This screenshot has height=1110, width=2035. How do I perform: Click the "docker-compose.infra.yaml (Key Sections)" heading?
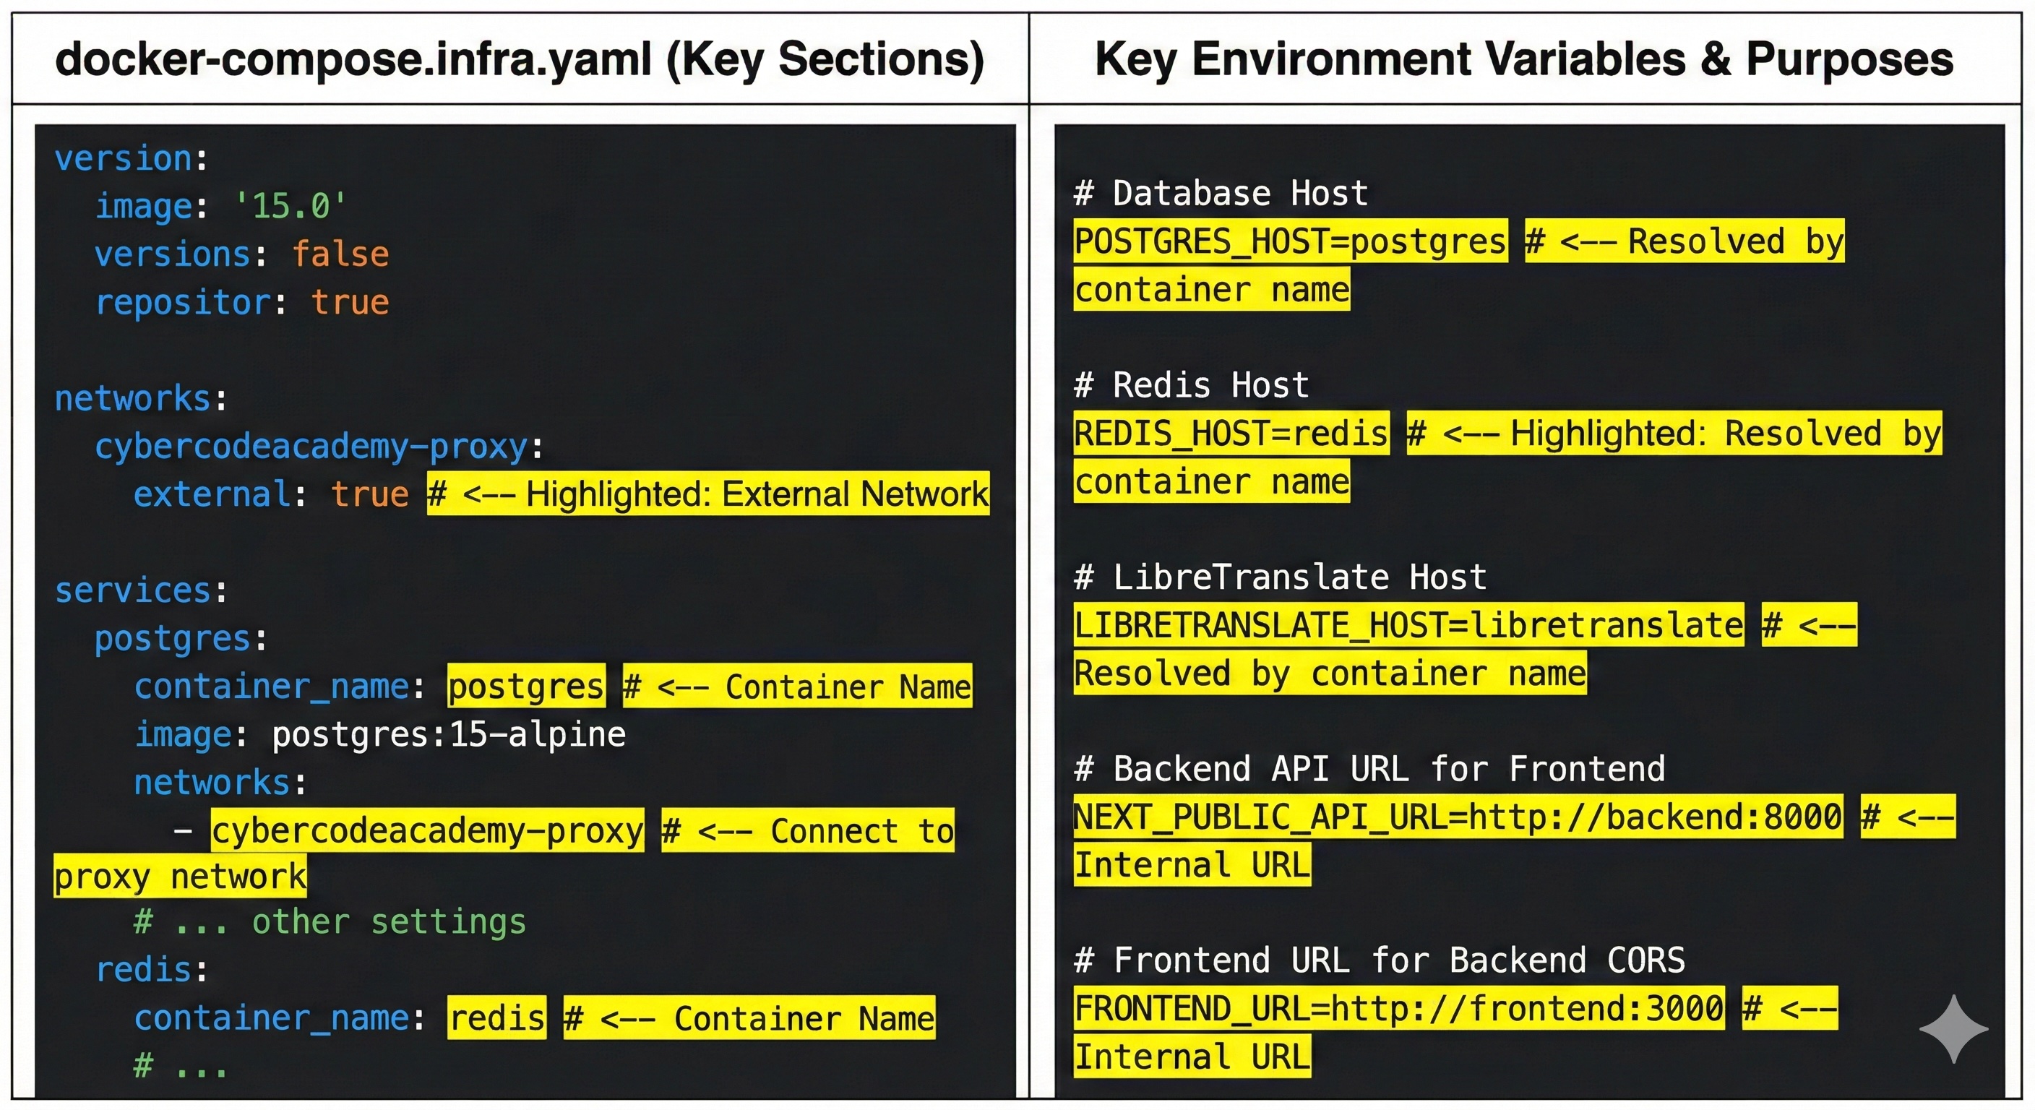(519, 59)
